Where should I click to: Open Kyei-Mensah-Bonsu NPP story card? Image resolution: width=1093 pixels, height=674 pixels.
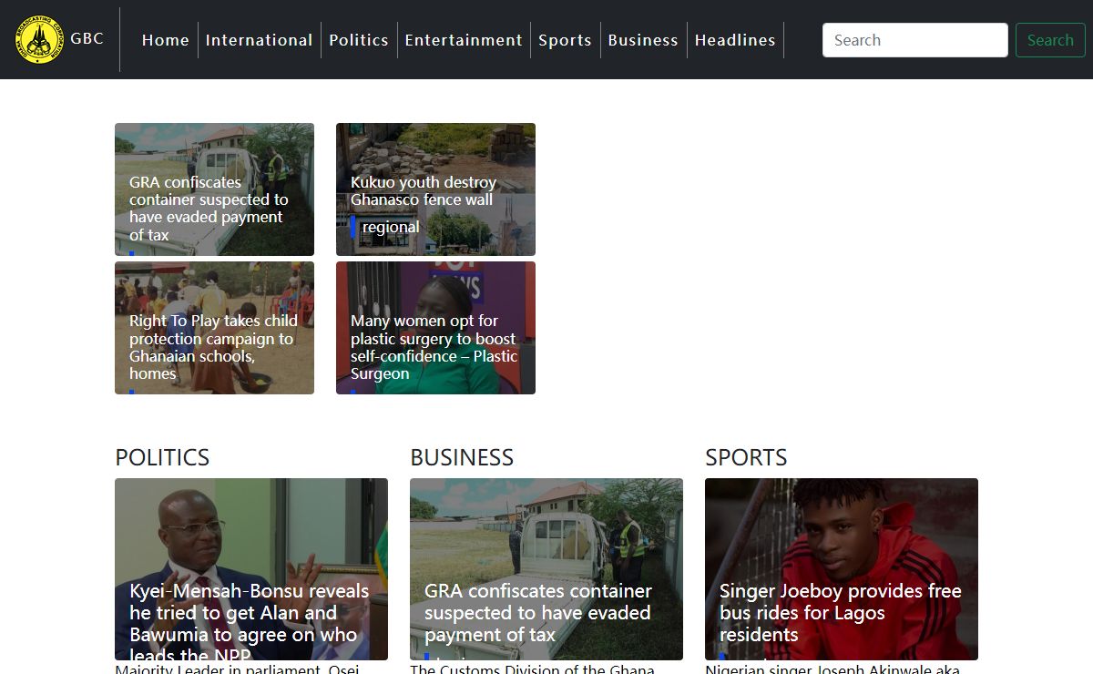coord(251,569)
